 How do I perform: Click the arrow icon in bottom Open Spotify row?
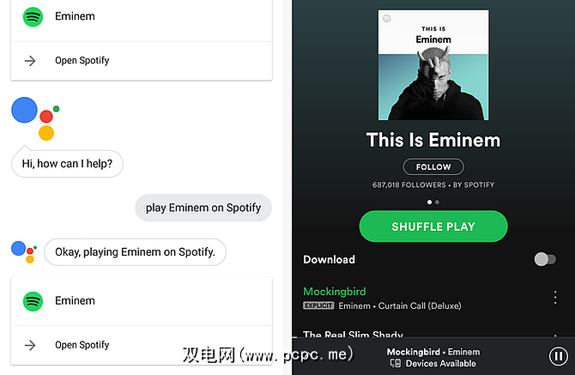click(30, 345)
